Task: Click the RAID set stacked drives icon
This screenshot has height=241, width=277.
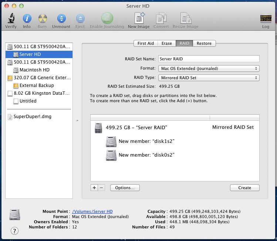Action: tap(98, 128)
